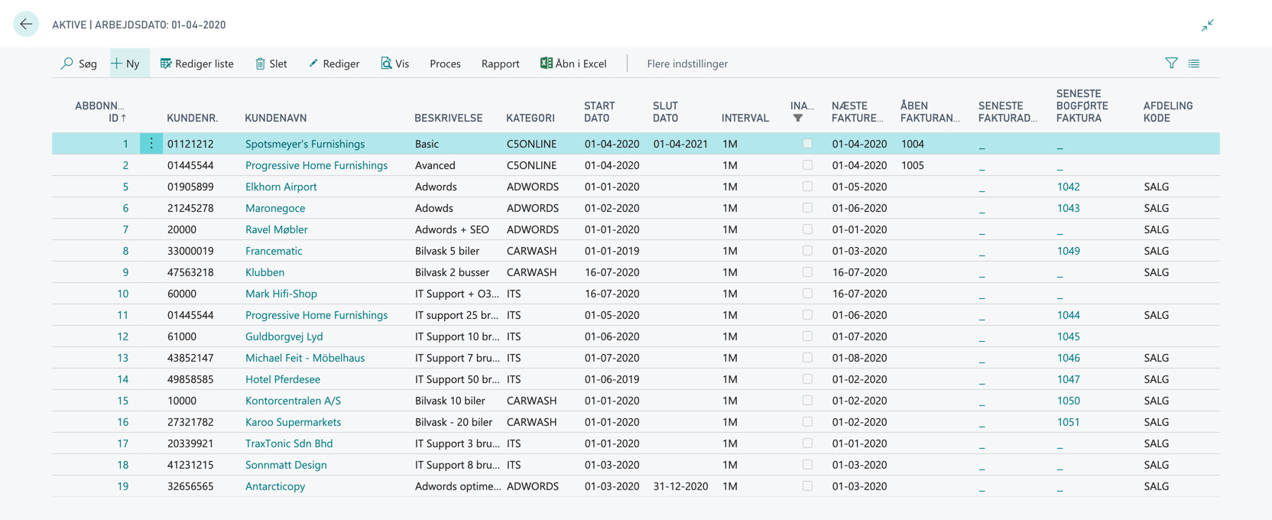Open customer Ravel Møbler link
This screenshot has height=520, width=1272.
coord(277,229)
